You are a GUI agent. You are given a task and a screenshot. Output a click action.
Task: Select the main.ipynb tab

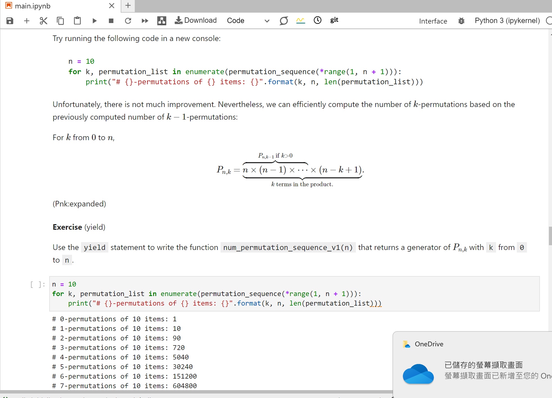pos(33,6)
